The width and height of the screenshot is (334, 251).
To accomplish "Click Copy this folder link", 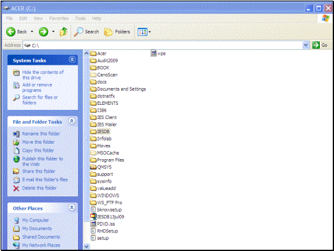I will (x=38, y=150).
